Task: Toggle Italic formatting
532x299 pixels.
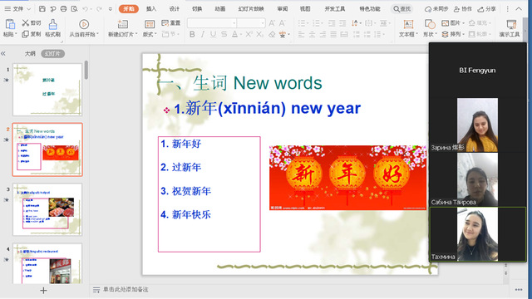Action: click(x=203, y=34)
